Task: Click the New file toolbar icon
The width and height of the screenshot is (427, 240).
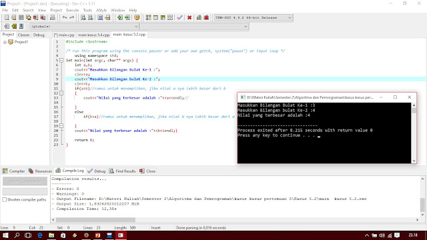Action: pos(7,18)
